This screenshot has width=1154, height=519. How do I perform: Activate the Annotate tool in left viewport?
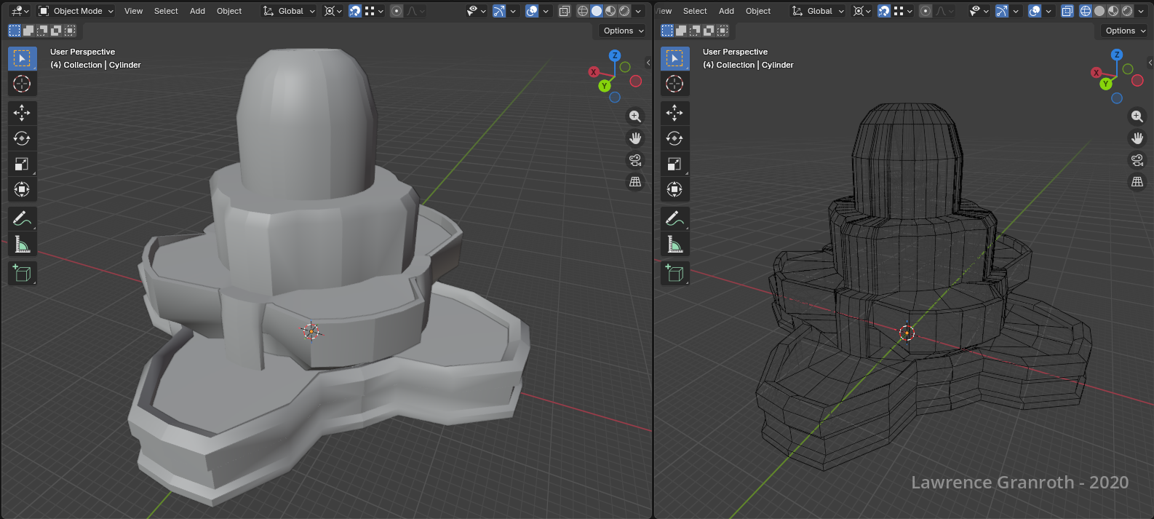(x=22, y=218)
